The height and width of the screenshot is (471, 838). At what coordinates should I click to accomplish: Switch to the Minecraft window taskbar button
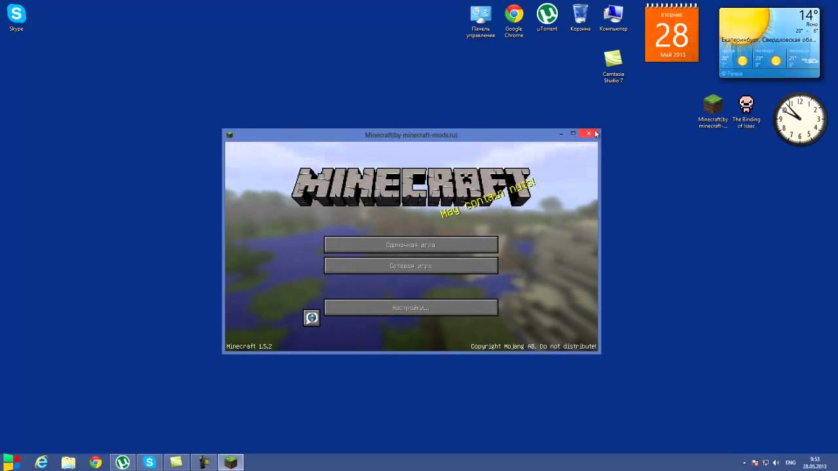[x=230, y=462]
